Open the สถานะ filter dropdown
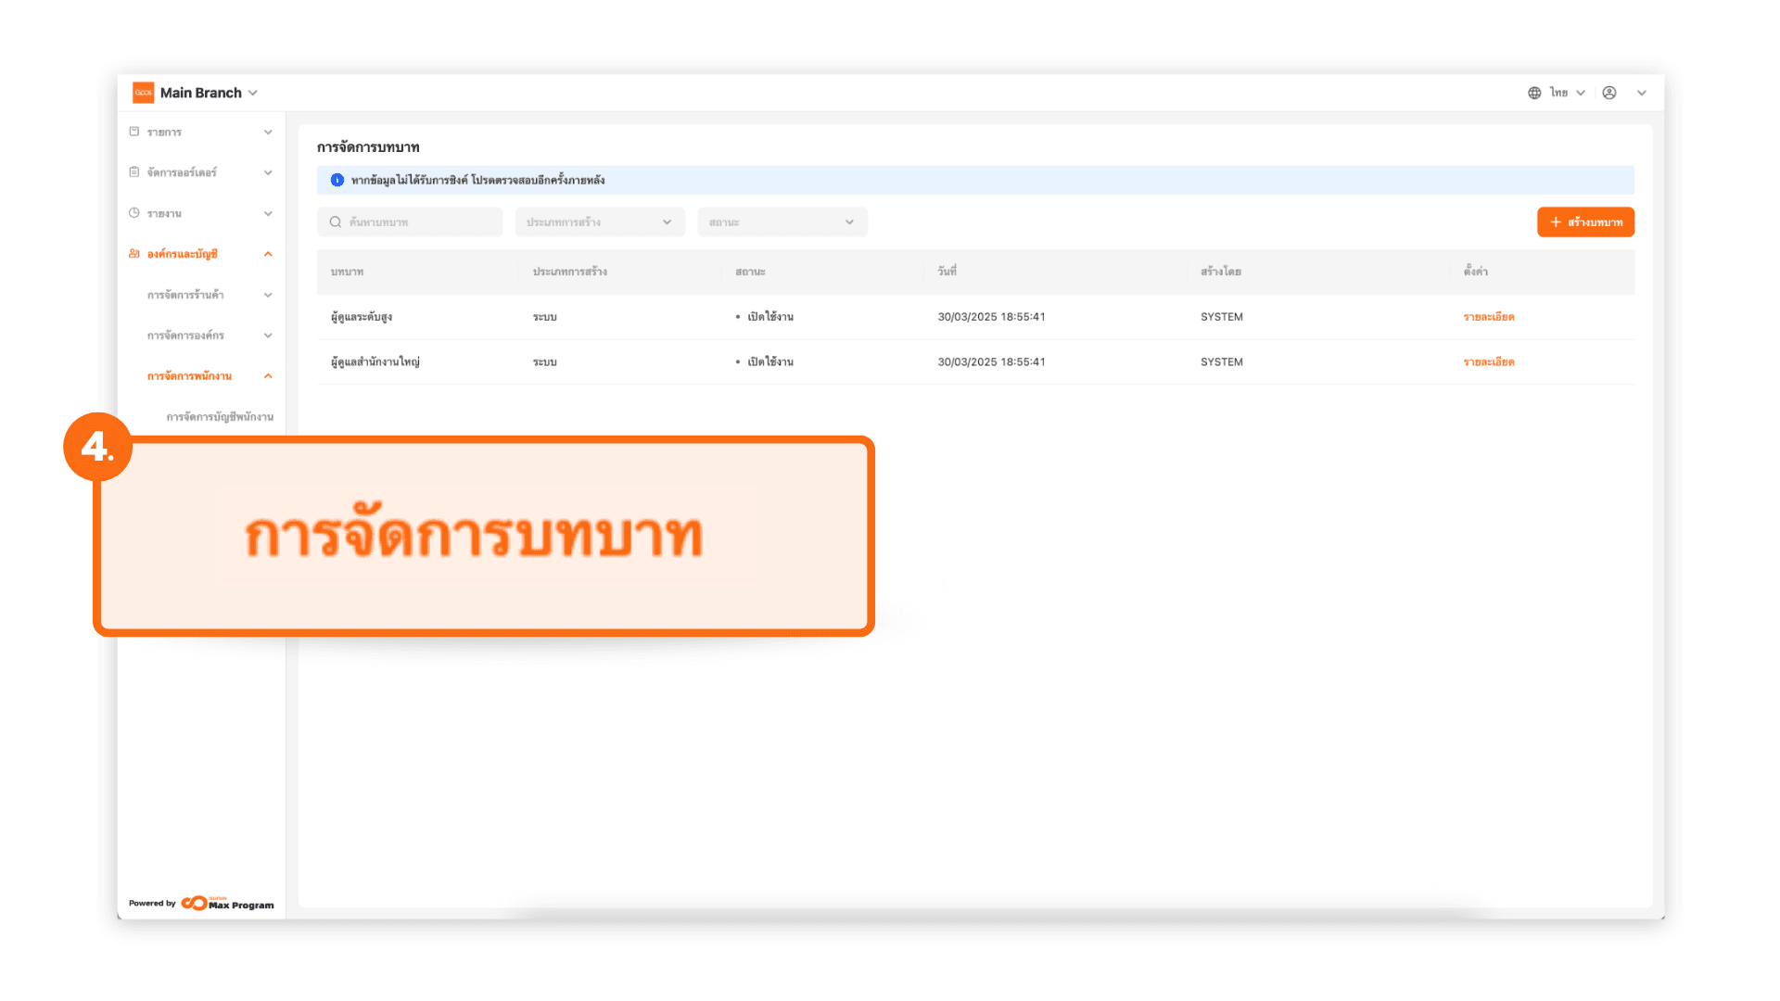The width and height of the screenshot is (1780, 1001). point(782,222)
